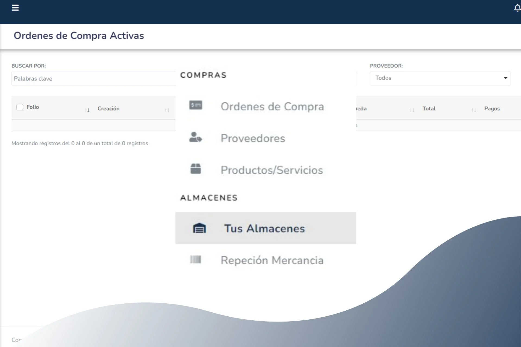
Task: Select Tus Almacenes menu item
Action: (x=264, y=229)
